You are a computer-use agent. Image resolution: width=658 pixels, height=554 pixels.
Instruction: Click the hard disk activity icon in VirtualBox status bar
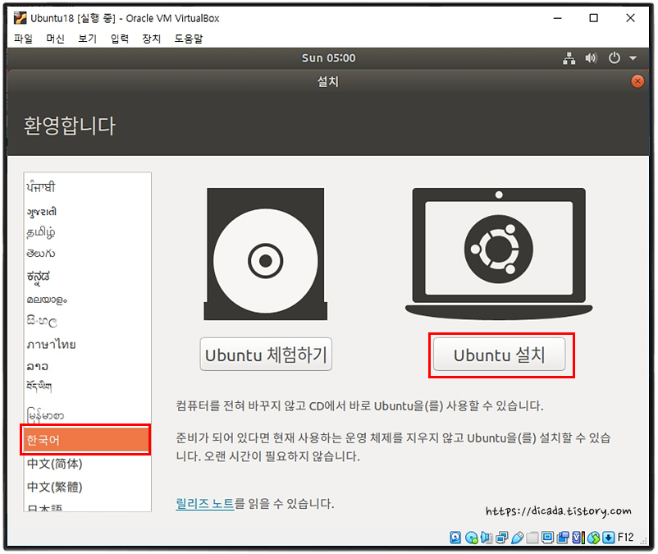point(455,538)
